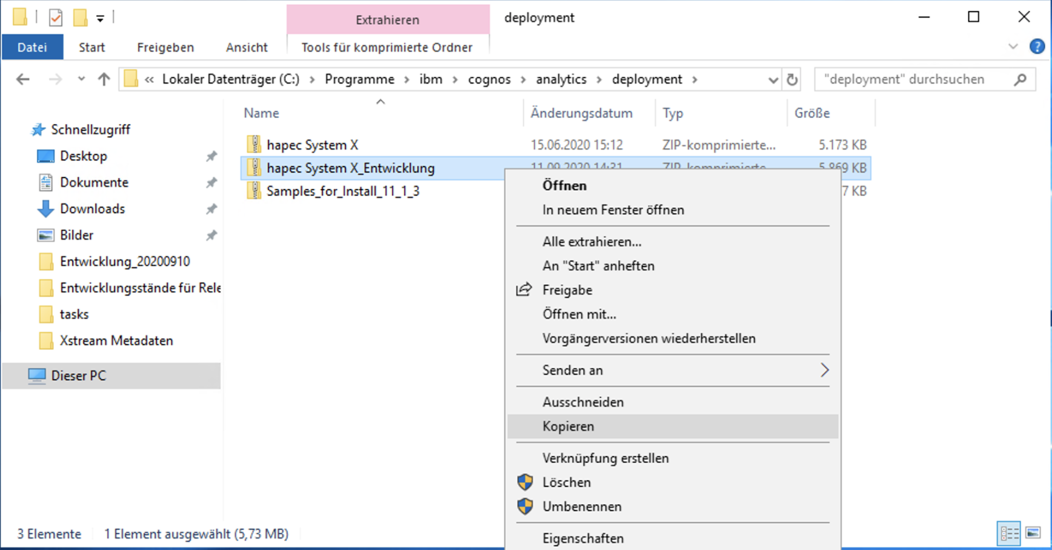
Task: Go up one folder level arrow
Action: [104, 79]
